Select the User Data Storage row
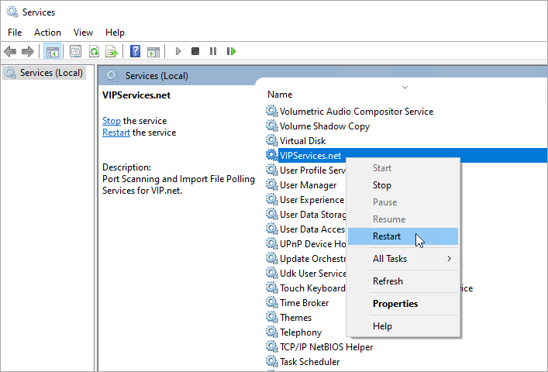Screen dimensions: 548x372 point(312,214)
